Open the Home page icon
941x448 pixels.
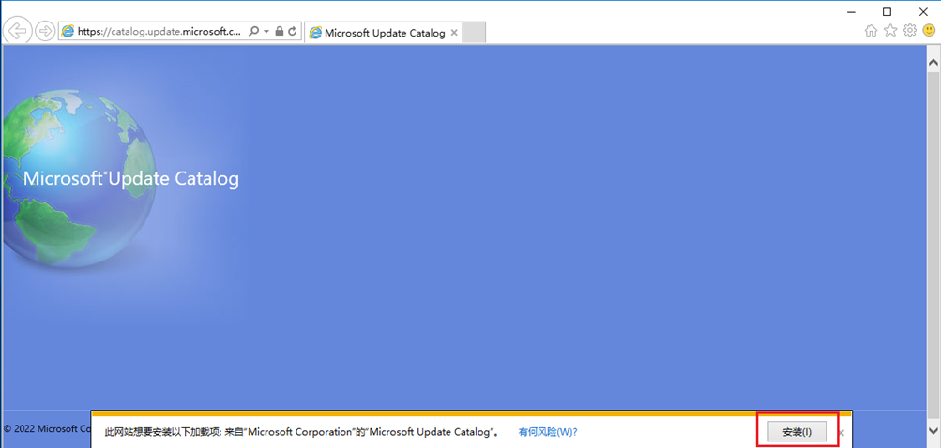pos(871,31)
